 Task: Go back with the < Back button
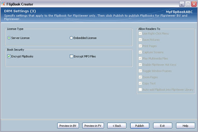117,126
